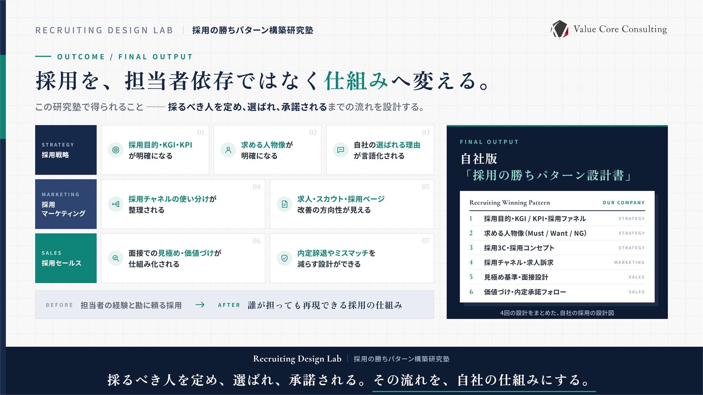Click the shield check icon beside 内定辞退やミスマッチ
This screenshot has width=703, height=395.
[x=284, y=258]
